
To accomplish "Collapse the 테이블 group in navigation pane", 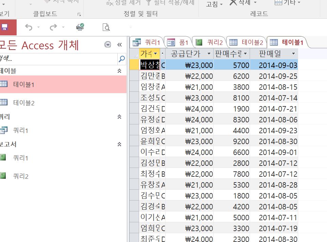I will (x=119, y=71).
